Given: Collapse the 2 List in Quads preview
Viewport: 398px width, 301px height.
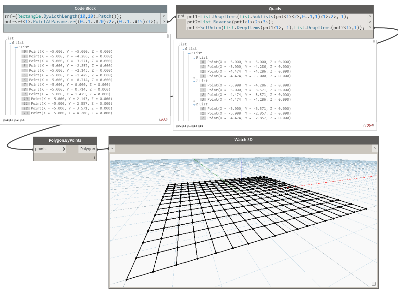Looking at the screenshot, I should coord(194,105).
